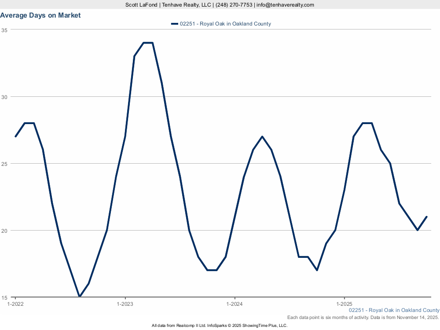This screenshot has width=440, height=330.
Task: Click the 25 y-axis label
Action: (4, 164)
